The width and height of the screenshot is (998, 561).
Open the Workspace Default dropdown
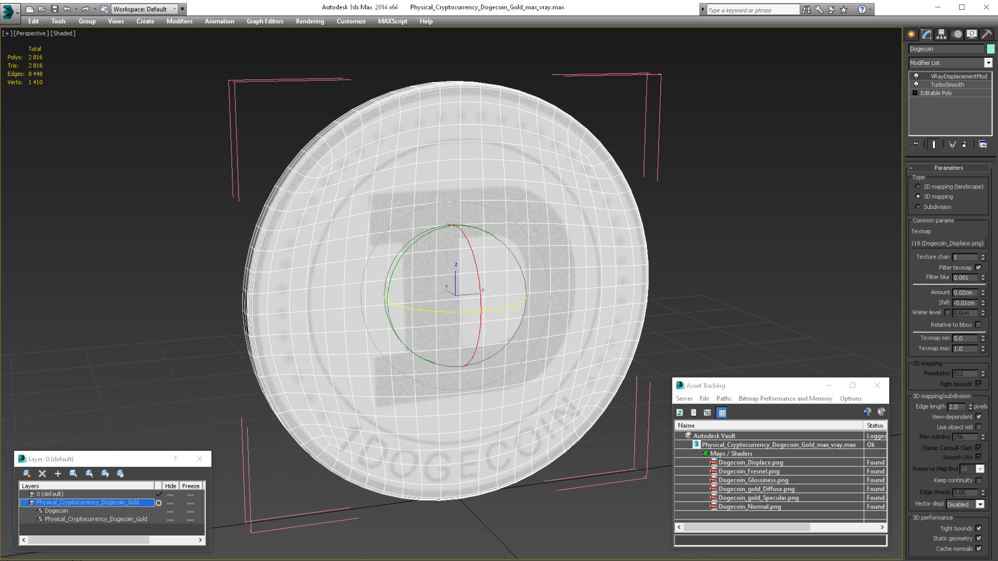tap(144, 9)
